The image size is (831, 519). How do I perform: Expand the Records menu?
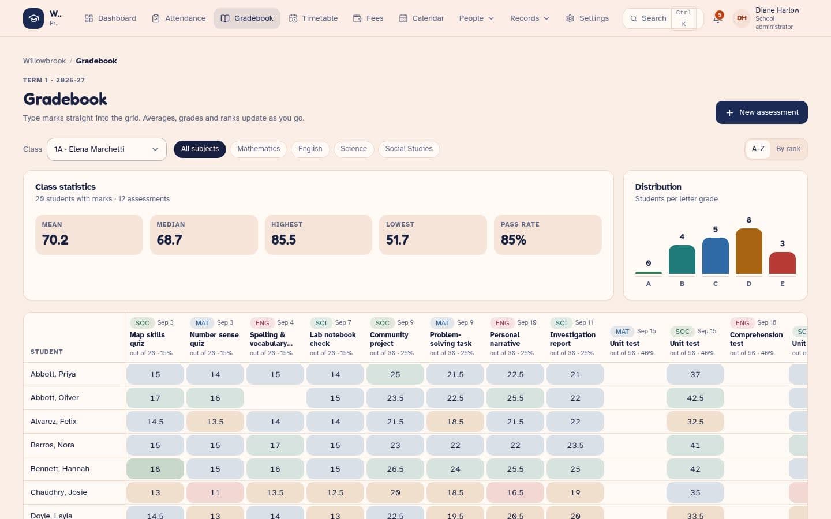[530, 18]
